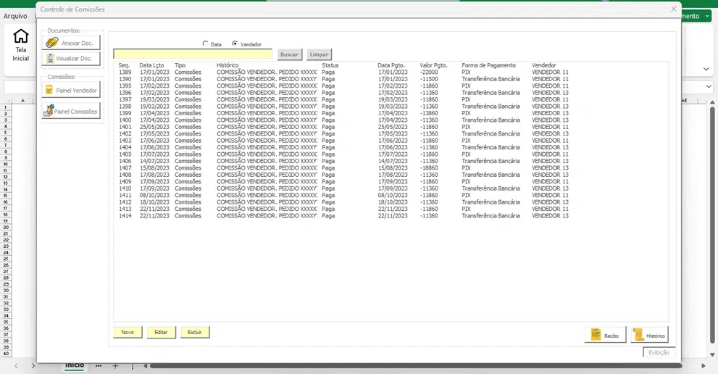Image resolution: width=718 pixels, height=374 pixels.
Task: Generate a receipt with Recibo button
Action: (605, 335)
